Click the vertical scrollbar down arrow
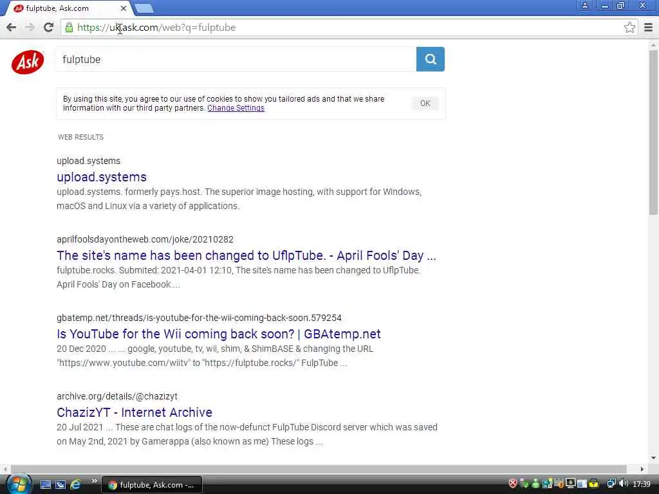The height and width of the screenshot is (494, 659). point(653,458)
